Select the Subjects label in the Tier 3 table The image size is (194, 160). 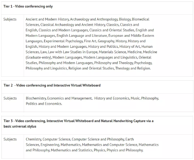click(x=10, y=139)
